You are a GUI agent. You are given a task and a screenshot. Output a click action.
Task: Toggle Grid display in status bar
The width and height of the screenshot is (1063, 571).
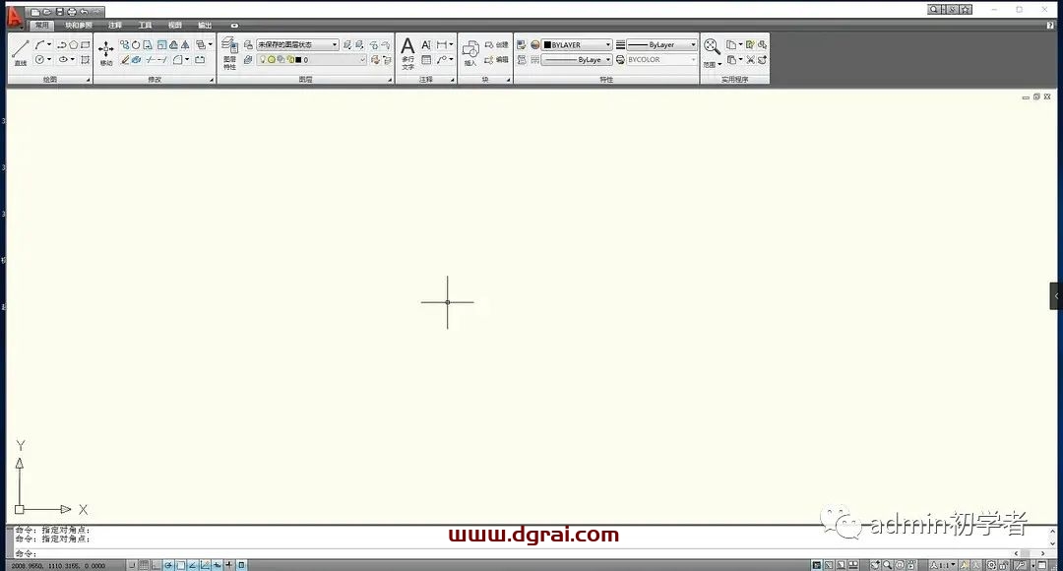tap(145, 565)
